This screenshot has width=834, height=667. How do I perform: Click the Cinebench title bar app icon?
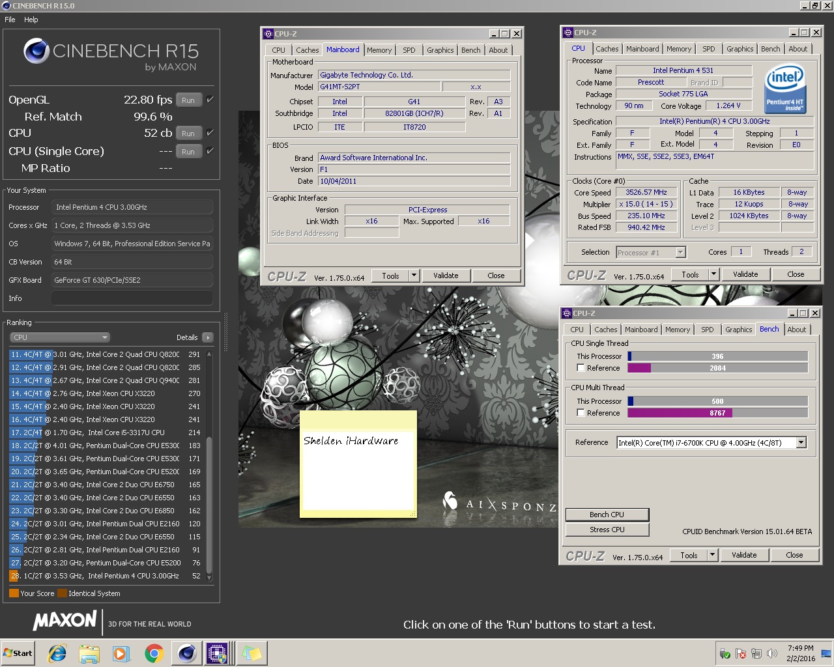point(7,6)
